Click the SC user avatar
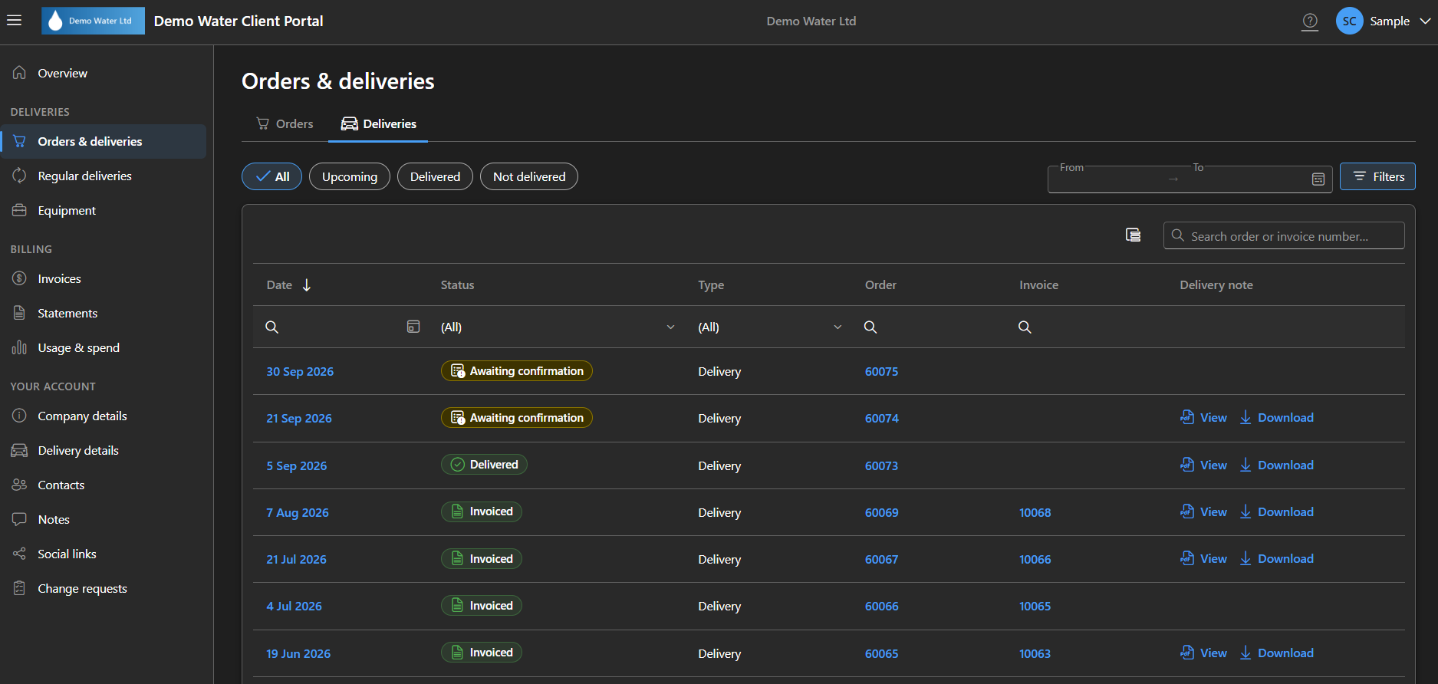1438x684 pixels. coord(1349,21)
